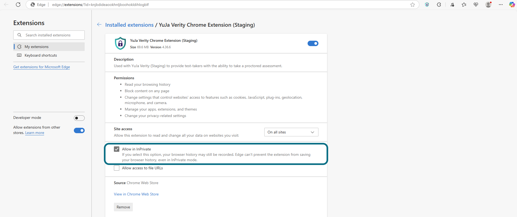
Task: Open the Settings and more menu
Action: pos(501,5)
